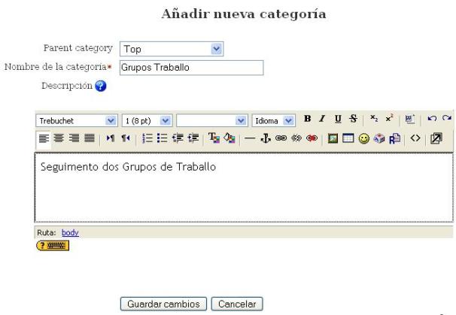Click the red prevent autolink icon
The width and height of the screenshot is (456, 315).
pos(312,138)
